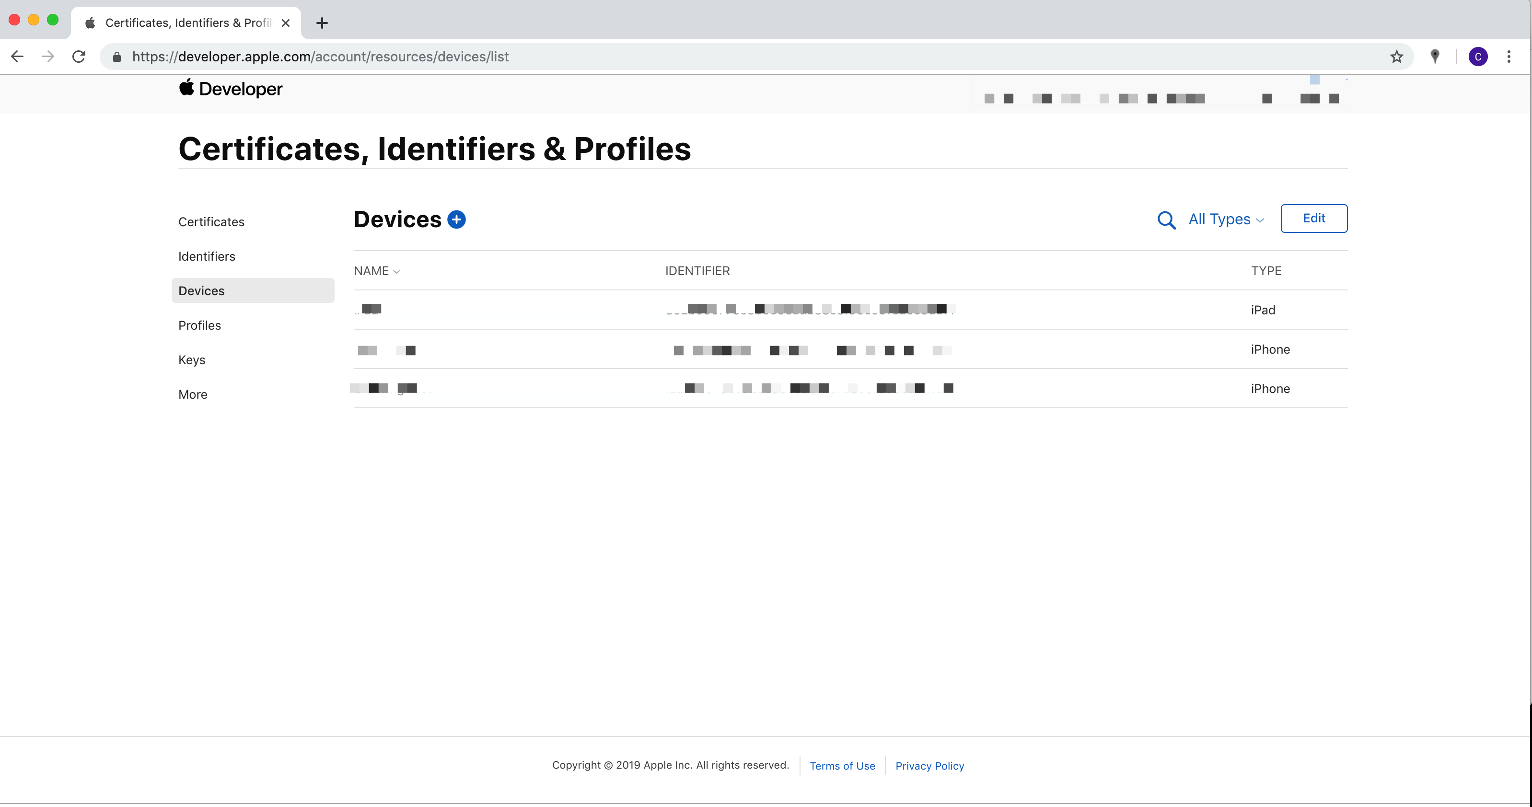Open the Keys sidebar section
This screenshot has width=1532, height=807.
pyautogui.click(x=192, y=360)
